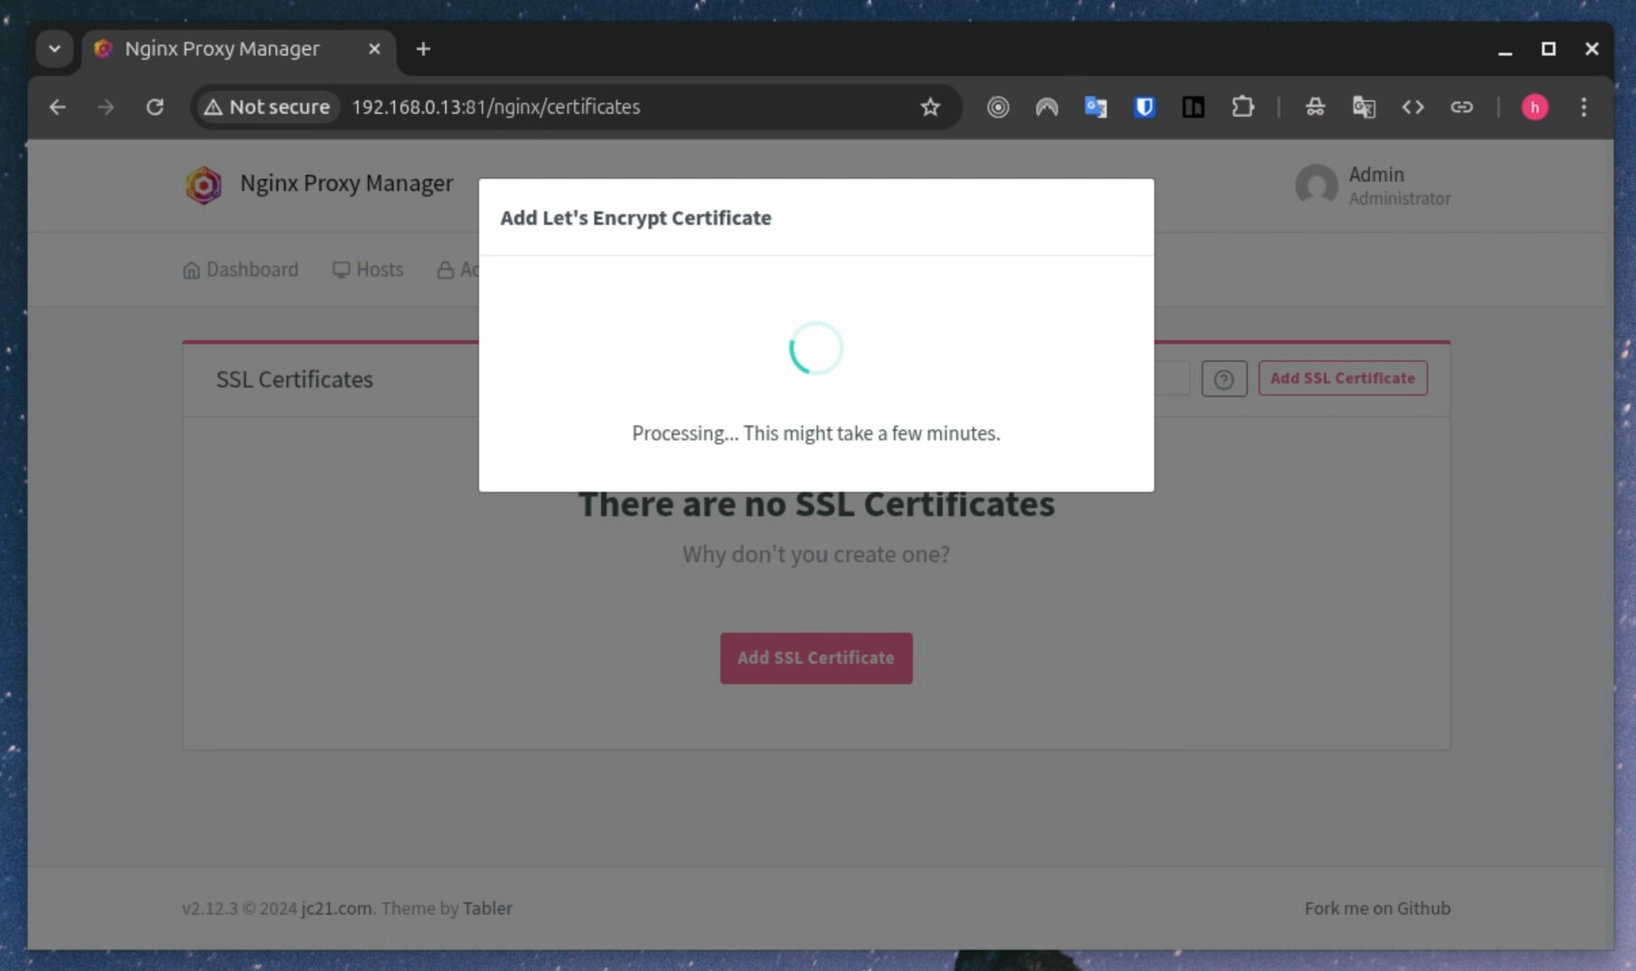Open the tab search dropdown arrow
The height and width of the screenshot is (971, 1636).
pos(54,49)
